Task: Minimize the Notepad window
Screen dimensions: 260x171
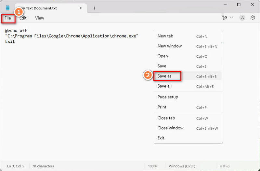Action: (225, 5)
